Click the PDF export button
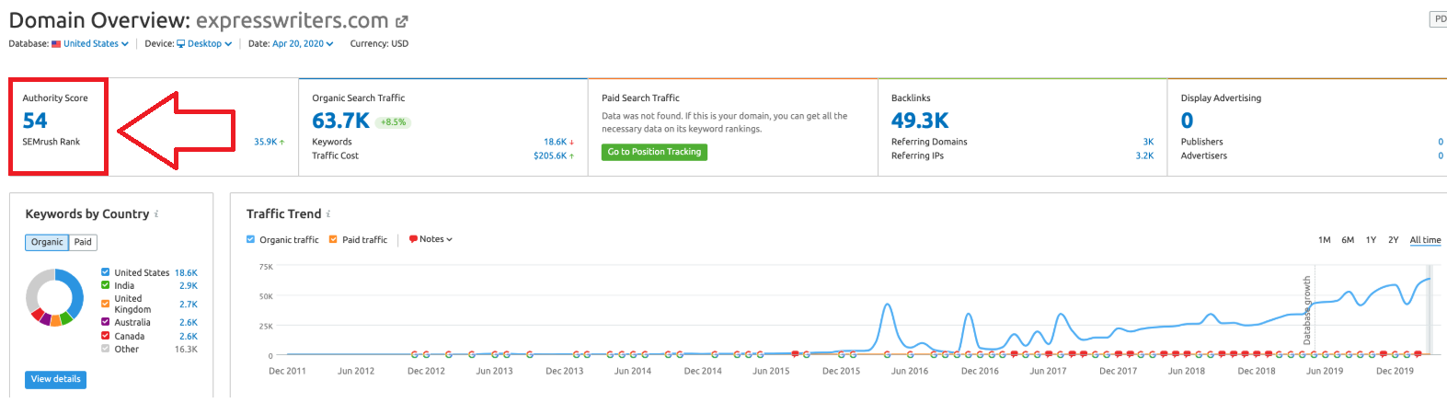The width and height of the screenshot is (1447, 403). [1439, 18]
